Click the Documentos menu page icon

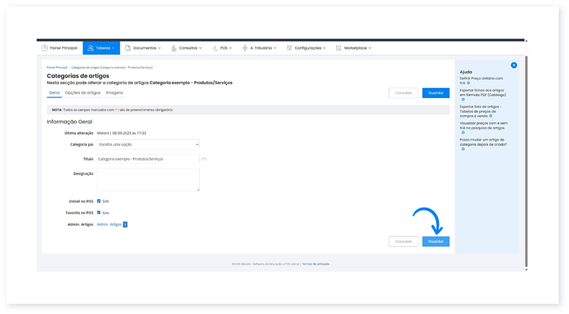tap(128, 48)
